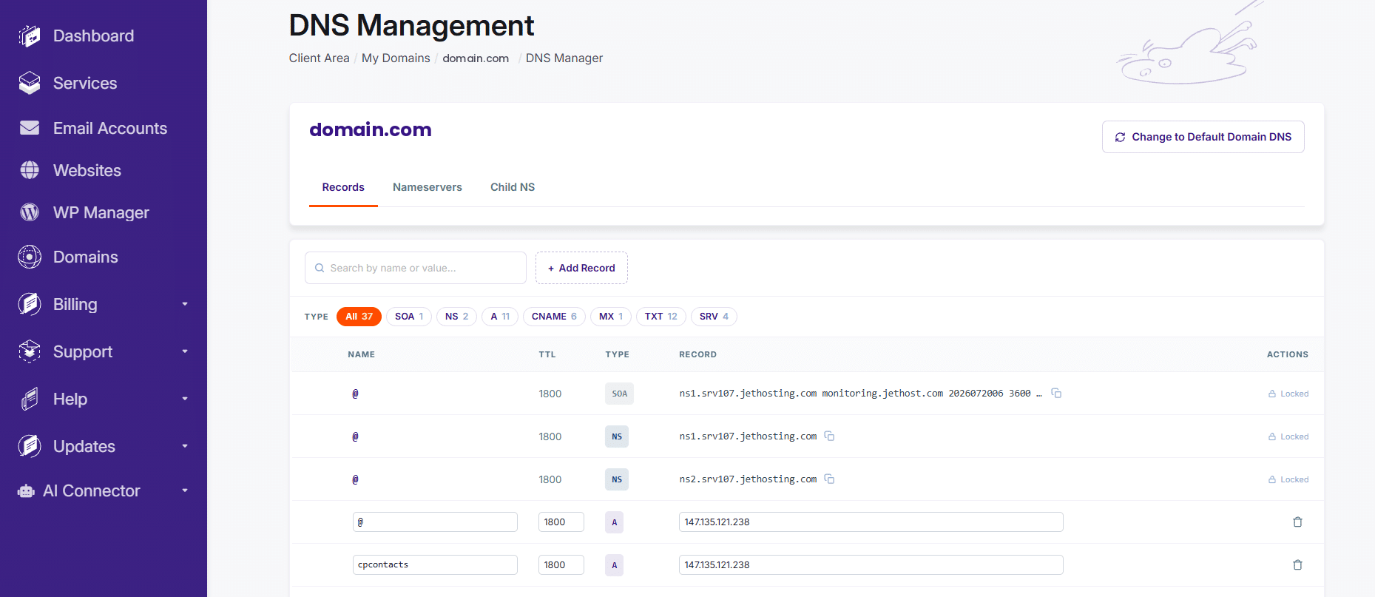This screenshot has width=1375, height=597.
Task: Filter records by MX type
Action: (x=611, y=317)
